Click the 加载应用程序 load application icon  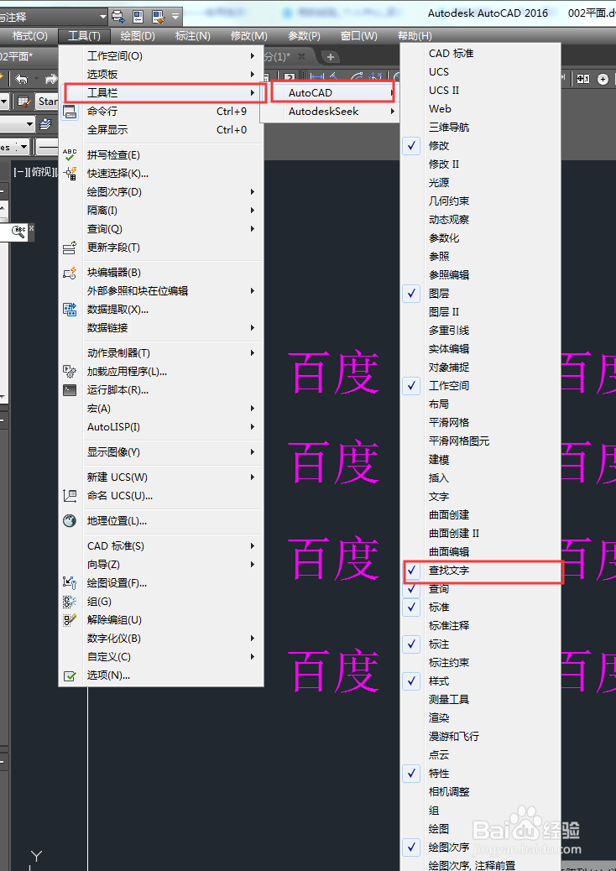pos(70,371)
